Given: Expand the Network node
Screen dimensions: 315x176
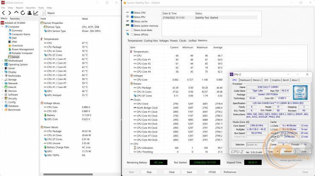Looking at the screenshot, I should pyautogui.click(x=3, y=83).
